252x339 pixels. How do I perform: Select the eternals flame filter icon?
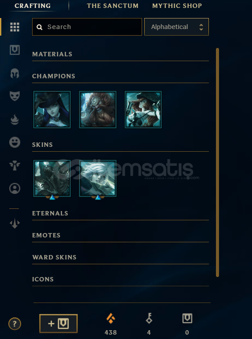coord(15,120)
